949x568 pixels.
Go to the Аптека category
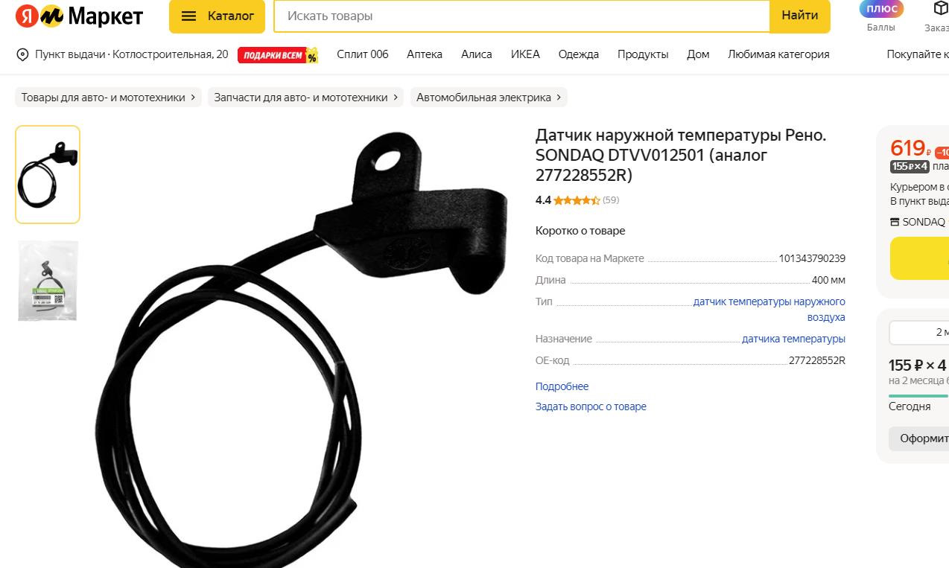point(425,54)
